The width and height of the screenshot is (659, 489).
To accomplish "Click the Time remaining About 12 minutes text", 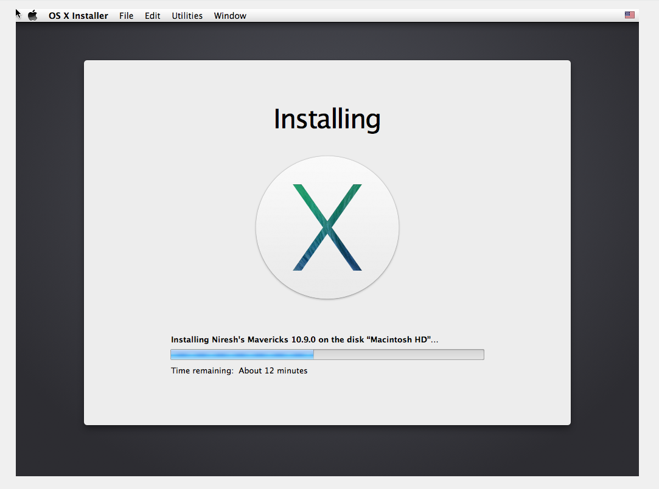I will pyautogui.click(x=239, y=370).
